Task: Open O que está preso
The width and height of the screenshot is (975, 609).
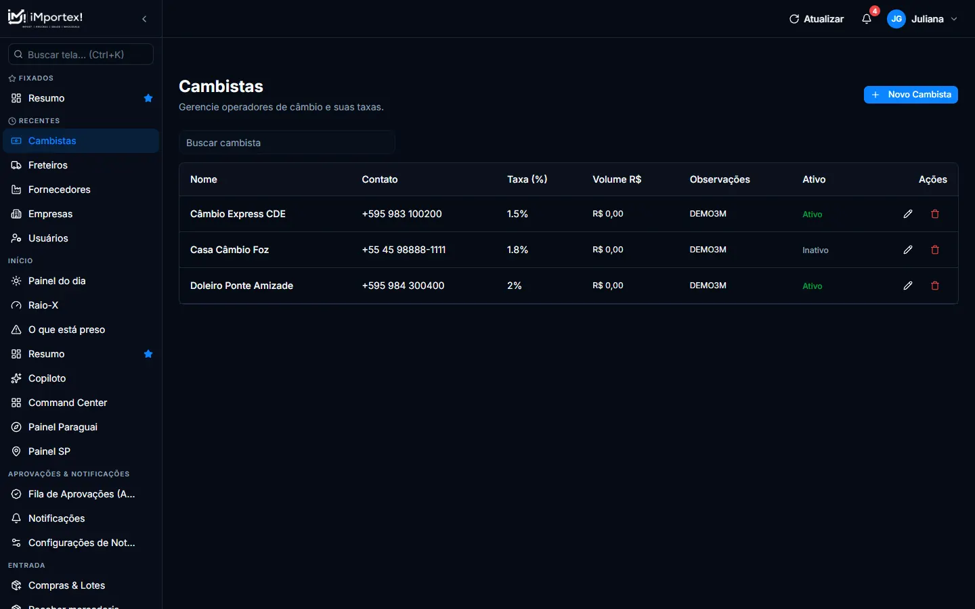Action: (x=81, y=330)
